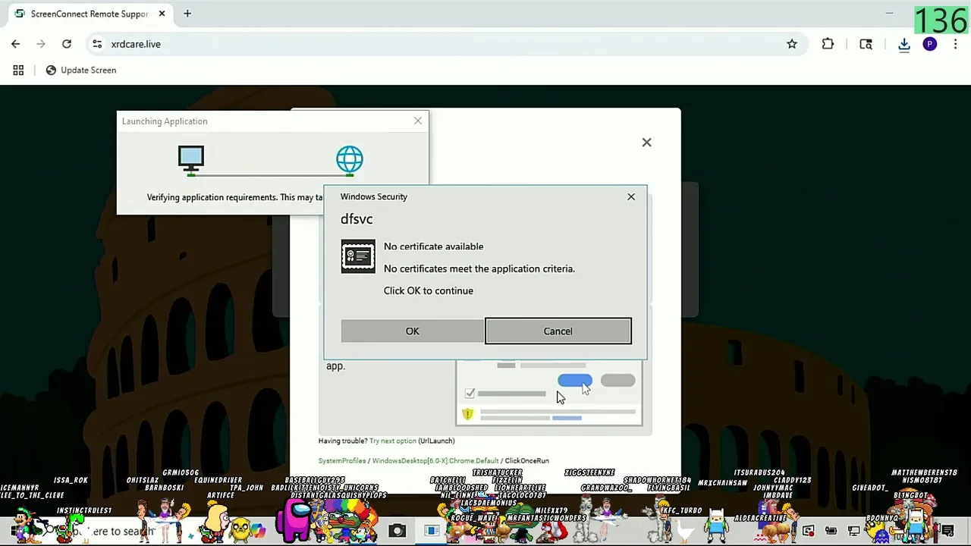Screen dimensions: 971x546
Task: Open the Chrome three-dot menu
Action: (955, 44)
